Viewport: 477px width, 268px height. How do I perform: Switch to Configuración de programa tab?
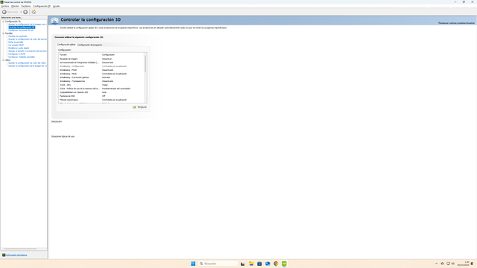coord(89,45)
